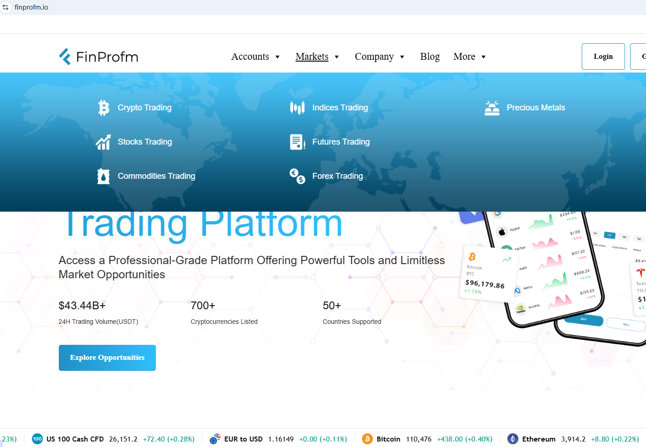The image size is (646, 447).
Task: Open the Accounts menu
Action: 250,57
